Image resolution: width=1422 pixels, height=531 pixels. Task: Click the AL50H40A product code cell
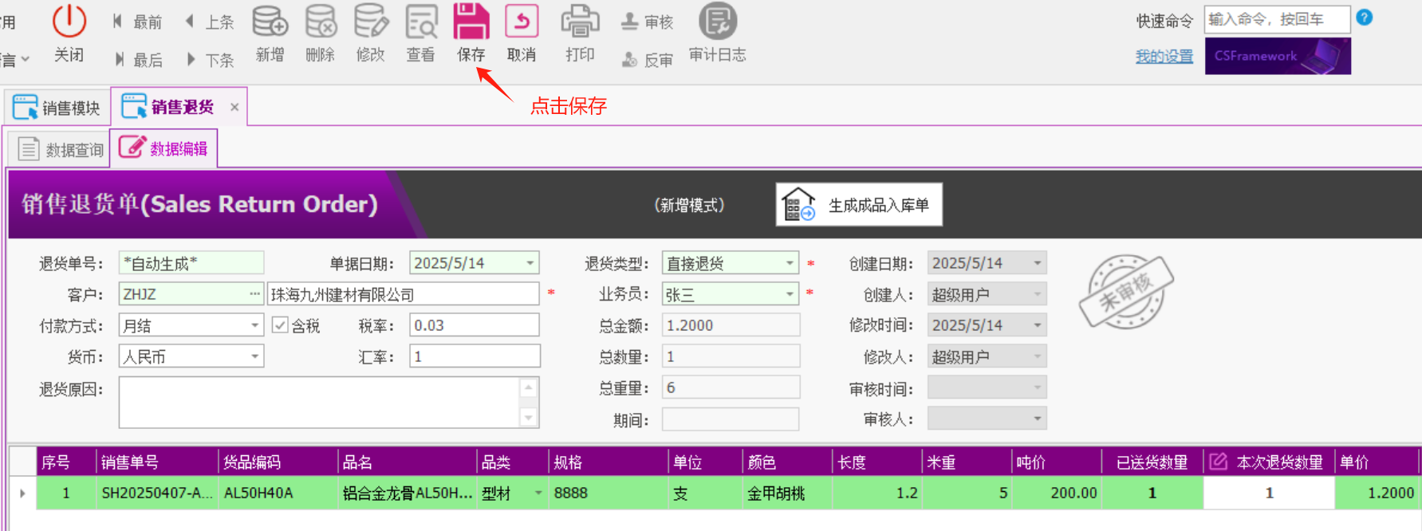pos(278,493)
